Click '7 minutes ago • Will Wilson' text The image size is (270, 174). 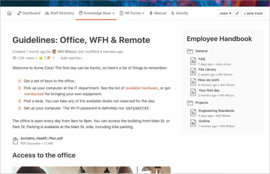point(216,126)
